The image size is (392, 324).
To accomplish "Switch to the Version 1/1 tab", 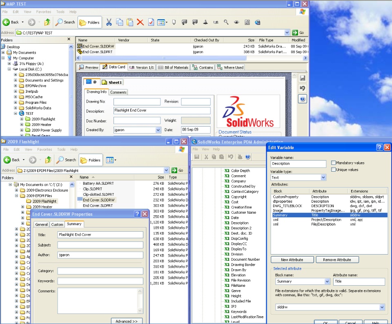I will 142,67.
